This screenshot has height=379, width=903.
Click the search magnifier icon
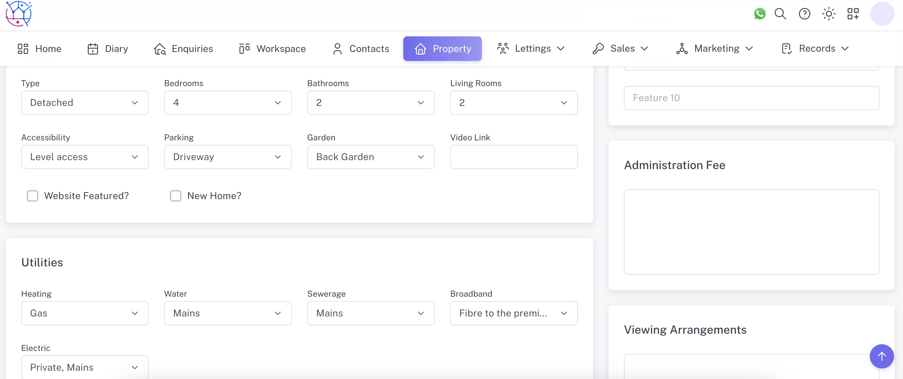coord(780,14)
